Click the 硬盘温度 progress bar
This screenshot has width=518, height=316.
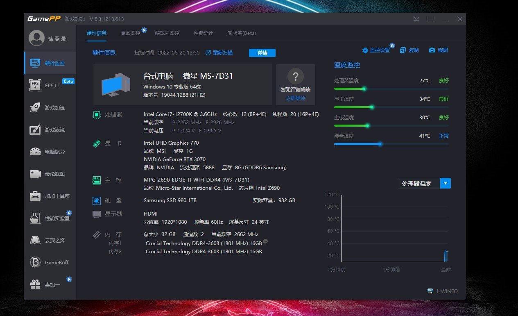point(391,144)
